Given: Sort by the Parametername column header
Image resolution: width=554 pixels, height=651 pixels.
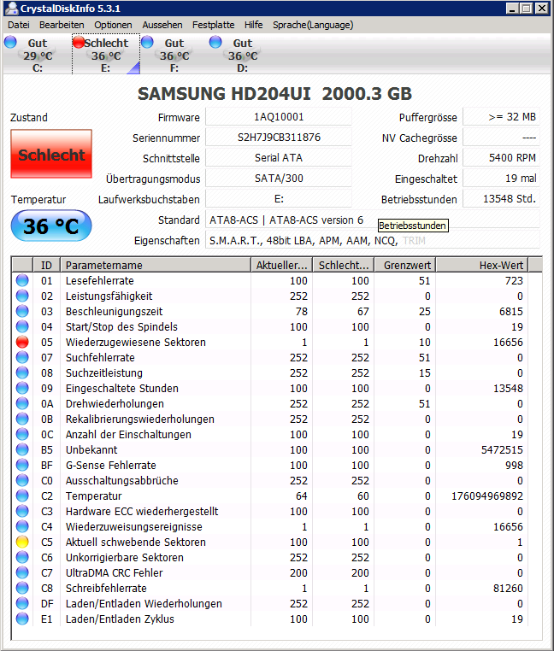Looking at the screenshot, I should [156, 265].
